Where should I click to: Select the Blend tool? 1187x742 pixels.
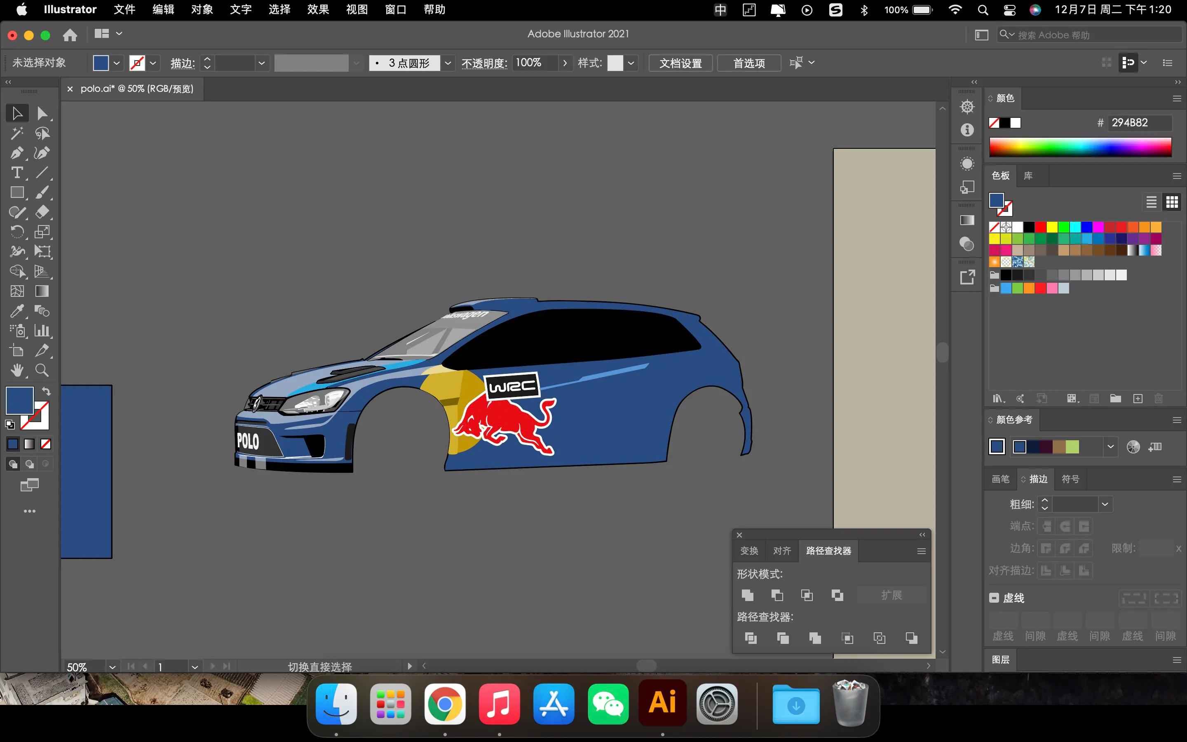pyautogui.click(x=42, y=311)
